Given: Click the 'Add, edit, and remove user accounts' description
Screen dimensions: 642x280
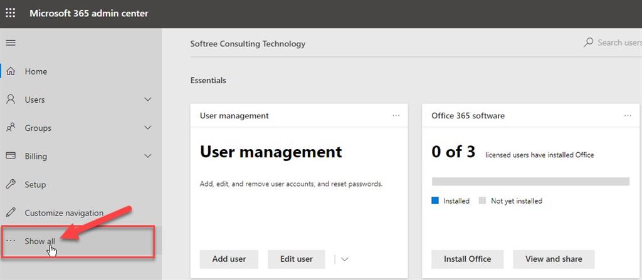Looking at the screenshot, I should point(291,184).
